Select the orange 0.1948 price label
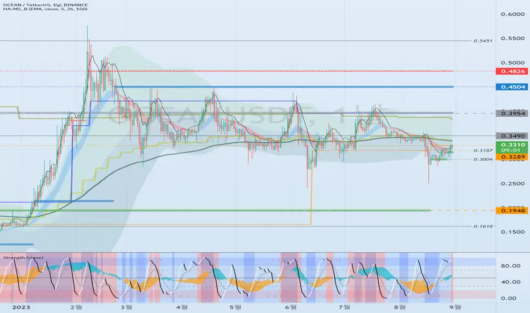Viewport: 530px width, 313px height. pos(512,211)
